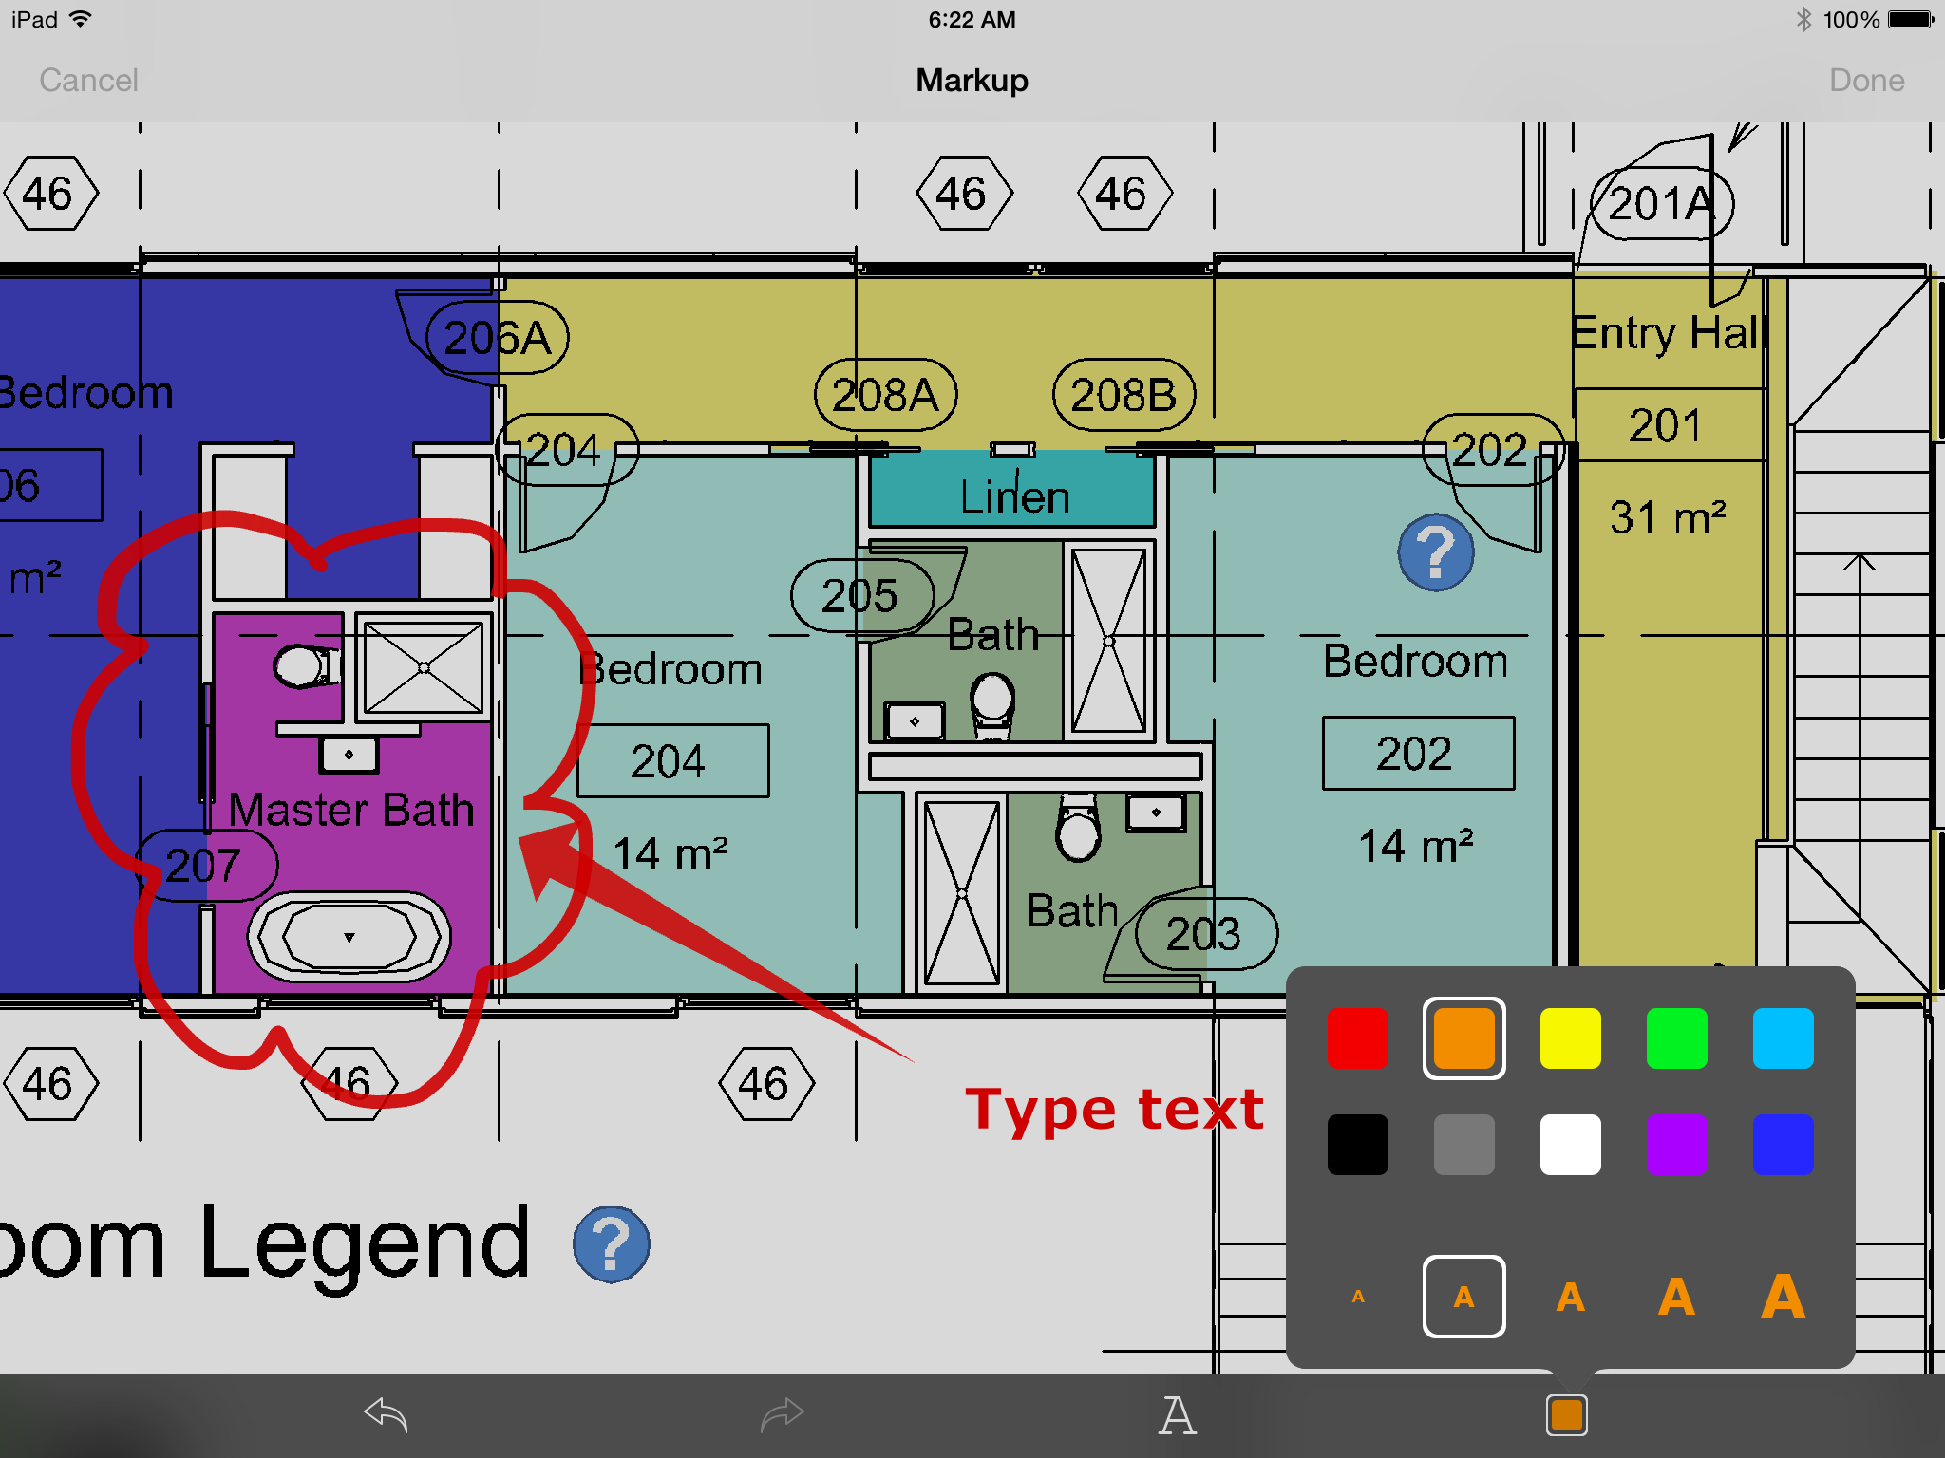Choose the purple color swatch
This screenshot has width=1945, height=1458.
(1676, 1144)
